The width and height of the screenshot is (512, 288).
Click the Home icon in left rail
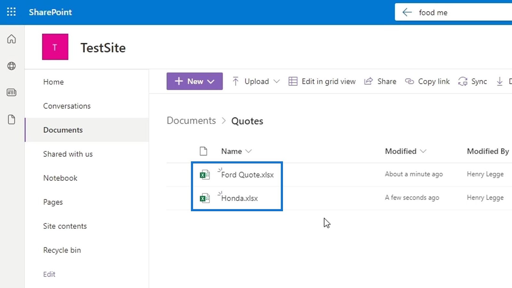tap(12, 39)
